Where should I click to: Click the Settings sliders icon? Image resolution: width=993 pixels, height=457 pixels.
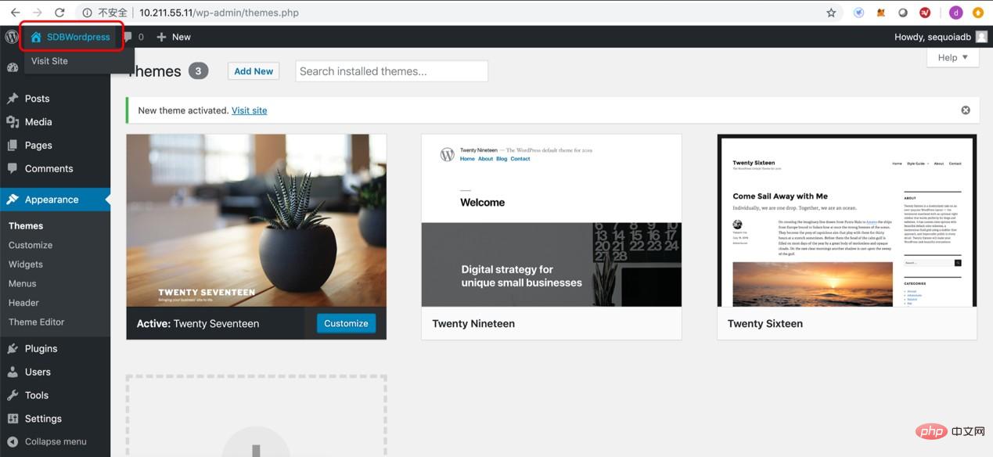coord(12,419)
